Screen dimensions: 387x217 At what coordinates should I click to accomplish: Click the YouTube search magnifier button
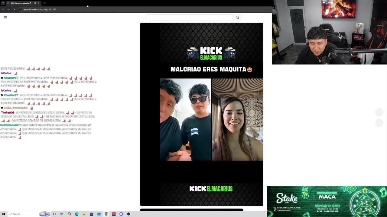pos(237,17)
